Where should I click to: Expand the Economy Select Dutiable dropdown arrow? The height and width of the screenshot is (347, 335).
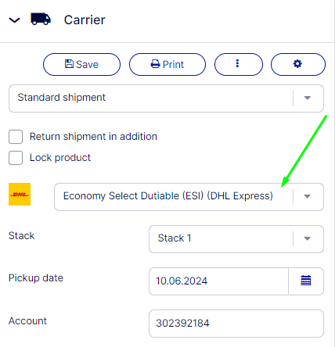coord(308,196)
